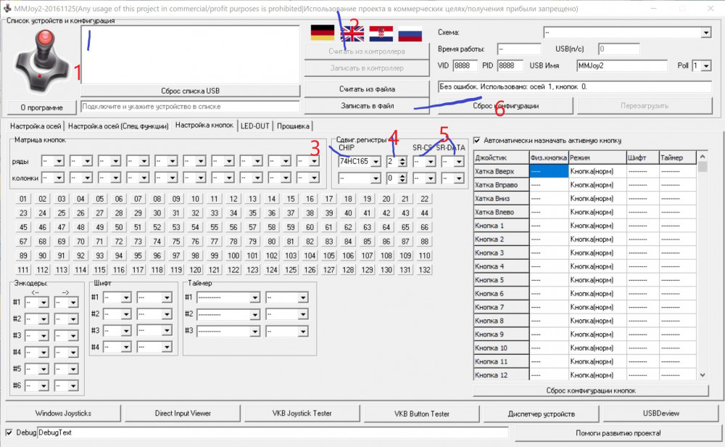Click the button list vertical scrollbar
The width and height of the screenshot is (725, 447).
(x=702, y=268)
